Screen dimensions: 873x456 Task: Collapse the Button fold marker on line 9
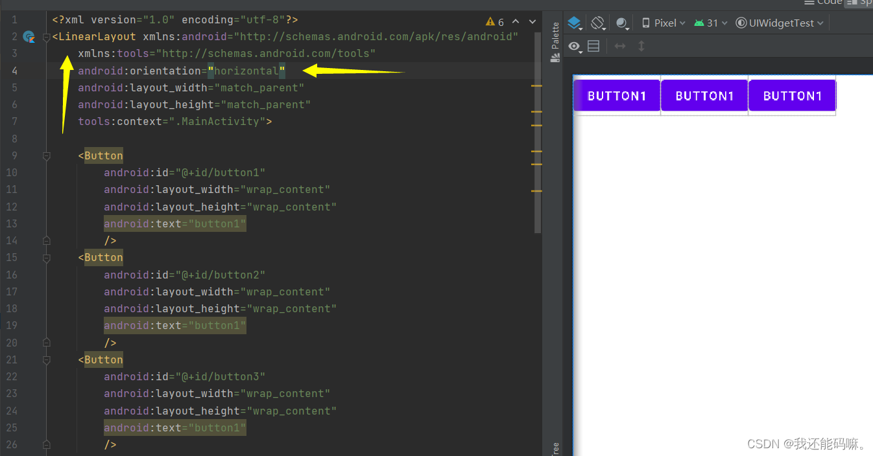click(46, 156)
